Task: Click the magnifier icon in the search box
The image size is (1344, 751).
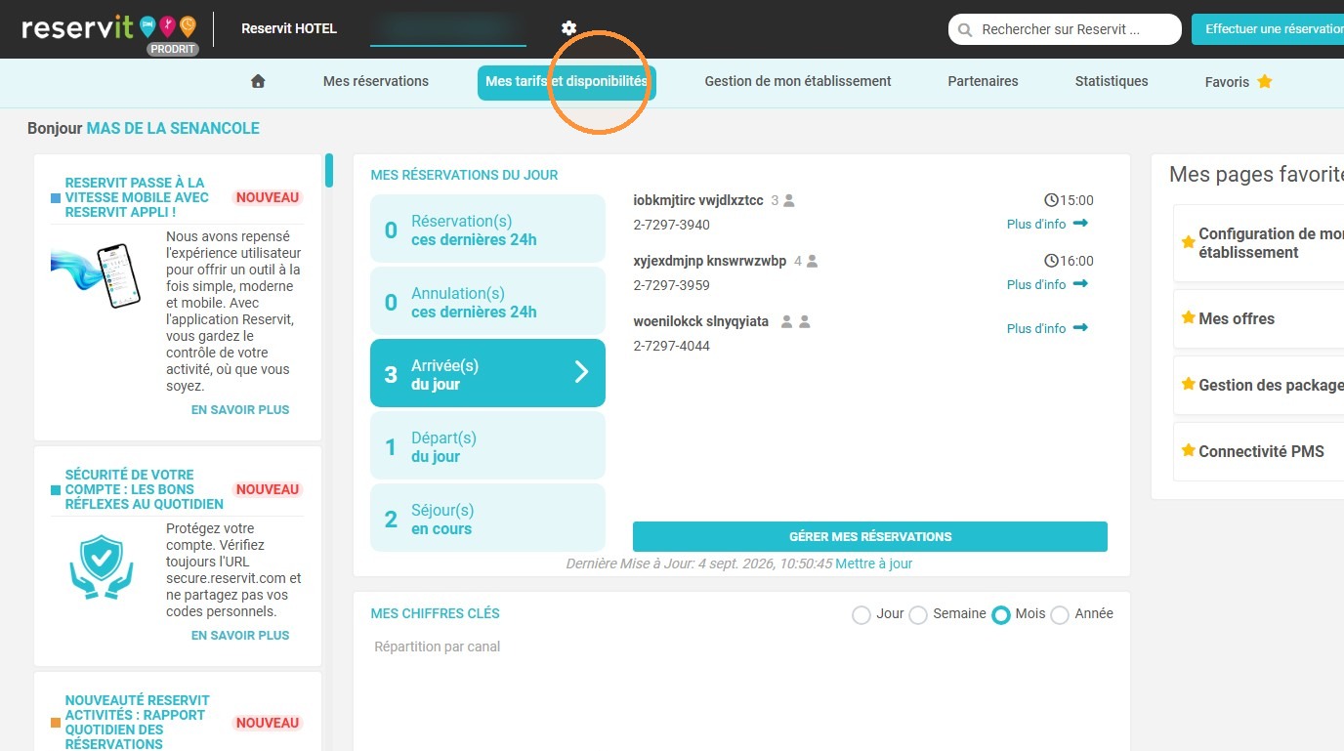Action: click(965, 30)
